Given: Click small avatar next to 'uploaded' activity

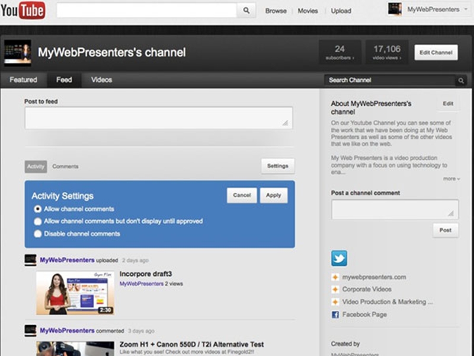Looking at the screenshot, I should pos(30,260).
